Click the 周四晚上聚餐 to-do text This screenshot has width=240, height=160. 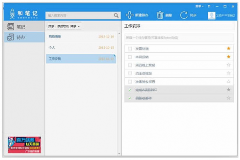145,65
